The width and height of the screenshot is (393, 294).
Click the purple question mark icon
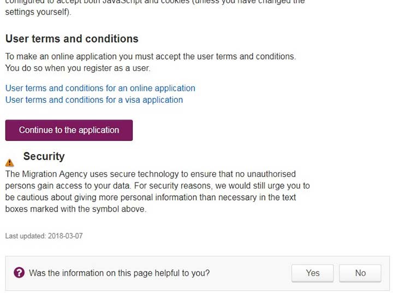[19, 273]
